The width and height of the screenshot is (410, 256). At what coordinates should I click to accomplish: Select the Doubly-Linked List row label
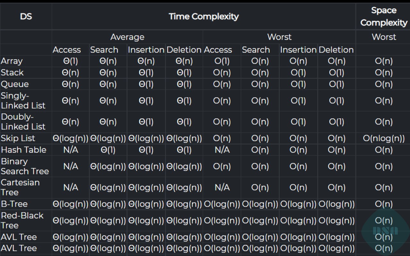click(23, 122)
